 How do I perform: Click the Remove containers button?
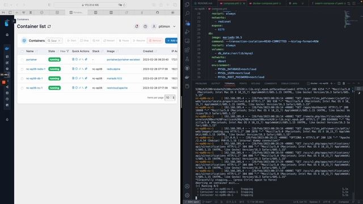point(155,40)
